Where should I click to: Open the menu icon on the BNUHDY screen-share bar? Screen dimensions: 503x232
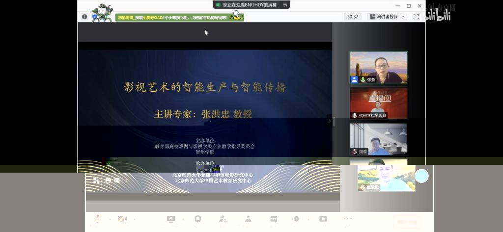pos(284,5)
